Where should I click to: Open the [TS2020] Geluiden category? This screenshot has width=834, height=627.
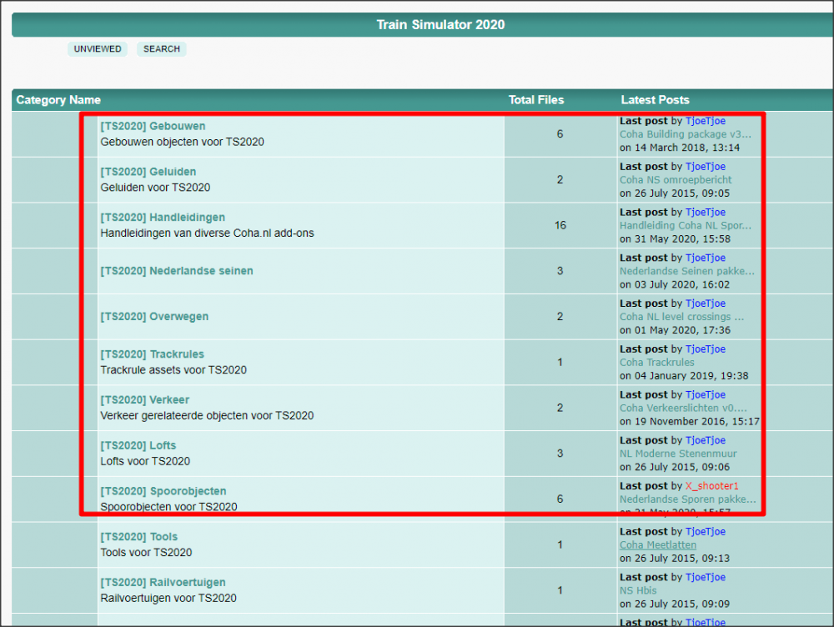click(148, 172)
